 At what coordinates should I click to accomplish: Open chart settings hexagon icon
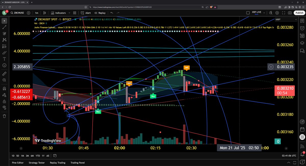tap(277, 13)
